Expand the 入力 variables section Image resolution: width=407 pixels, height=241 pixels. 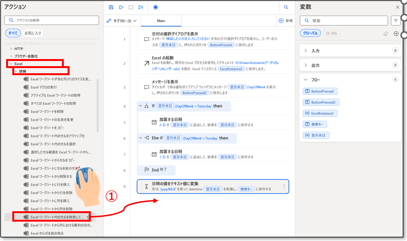tap(306, 51)
